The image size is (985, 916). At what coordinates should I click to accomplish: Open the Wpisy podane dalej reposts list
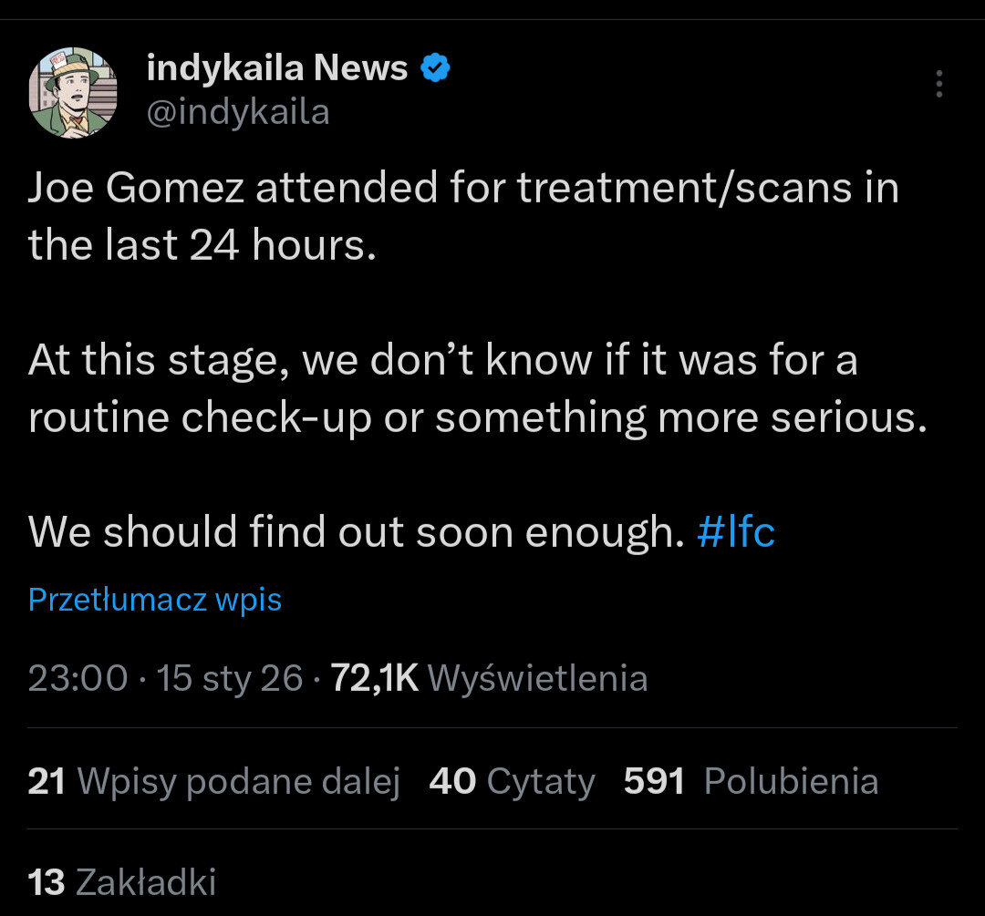click(x=239, y=782)
